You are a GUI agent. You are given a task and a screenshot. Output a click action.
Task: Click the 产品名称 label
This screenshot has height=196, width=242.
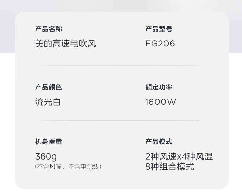48,29
